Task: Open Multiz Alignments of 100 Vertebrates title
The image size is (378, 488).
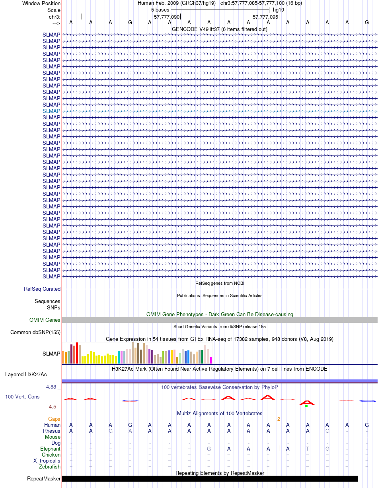Action: click(220, 413)
